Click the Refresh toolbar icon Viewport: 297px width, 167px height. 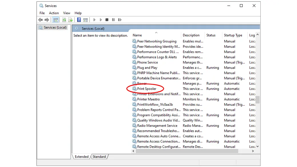[x=64, y=20]
